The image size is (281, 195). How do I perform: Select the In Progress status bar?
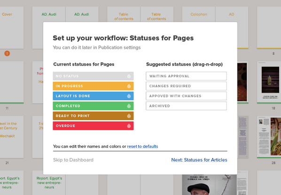(93, 86)
